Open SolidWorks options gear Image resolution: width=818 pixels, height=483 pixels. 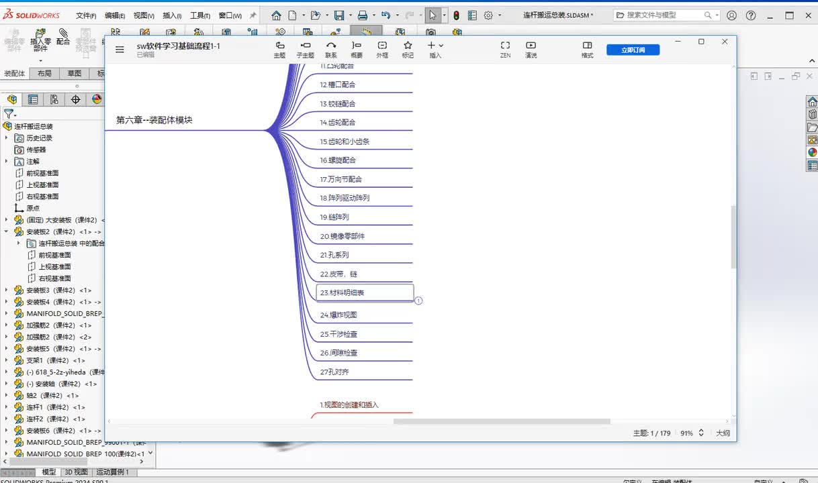coord(489,15)
